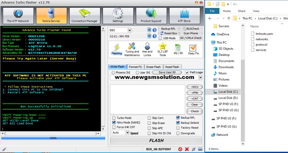Switch to Write Flash tab
The height and width of the screenshot is (153, 288).
coord(117,67)
